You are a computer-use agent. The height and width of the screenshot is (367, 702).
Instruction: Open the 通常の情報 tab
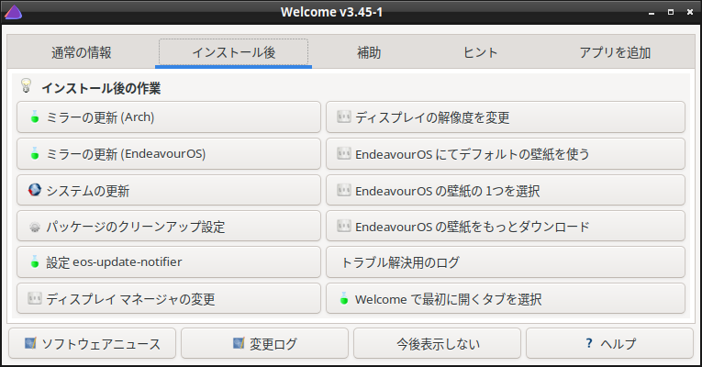click(x=81, y=52)
